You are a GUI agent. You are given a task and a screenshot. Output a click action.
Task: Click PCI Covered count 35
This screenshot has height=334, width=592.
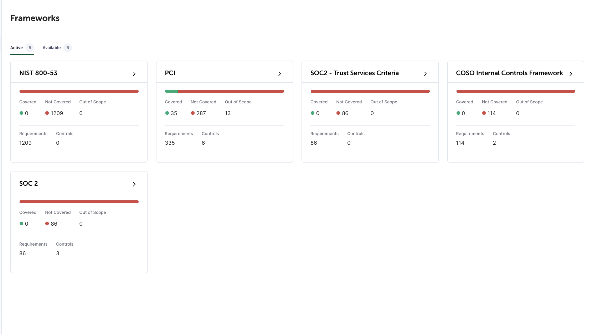tap(174, 113)
